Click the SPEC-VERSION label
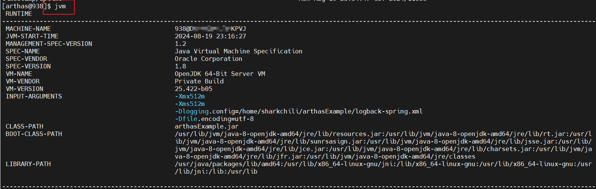Screen dimensions: 596x189 coord(28,67)
